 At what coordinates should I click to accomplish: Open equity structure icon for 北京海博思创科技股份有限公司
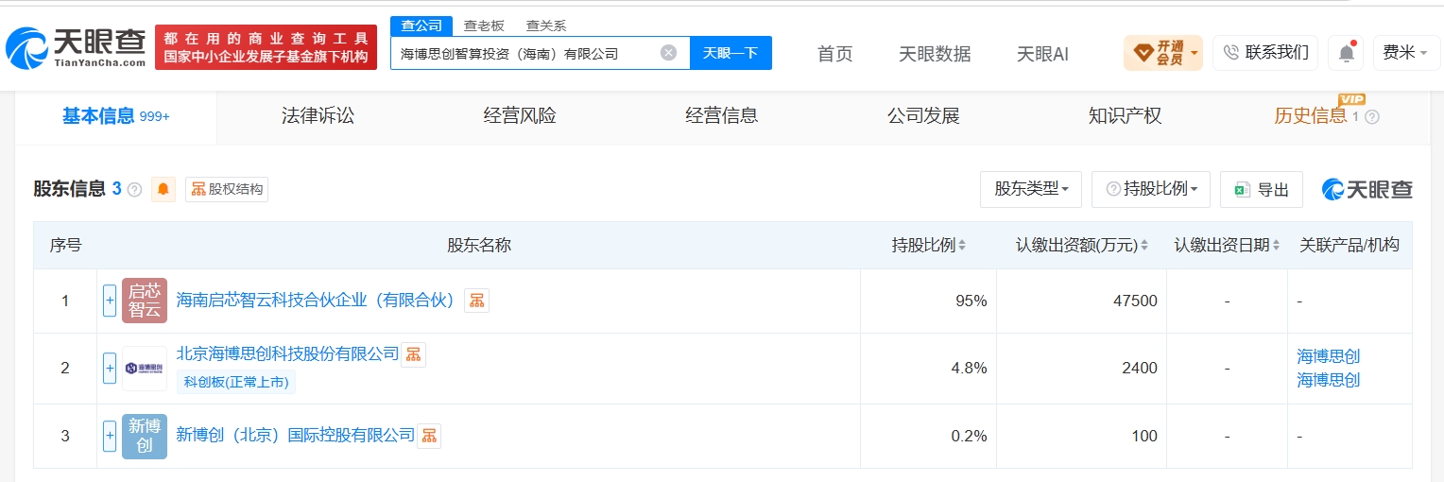(x=413, y=354)
